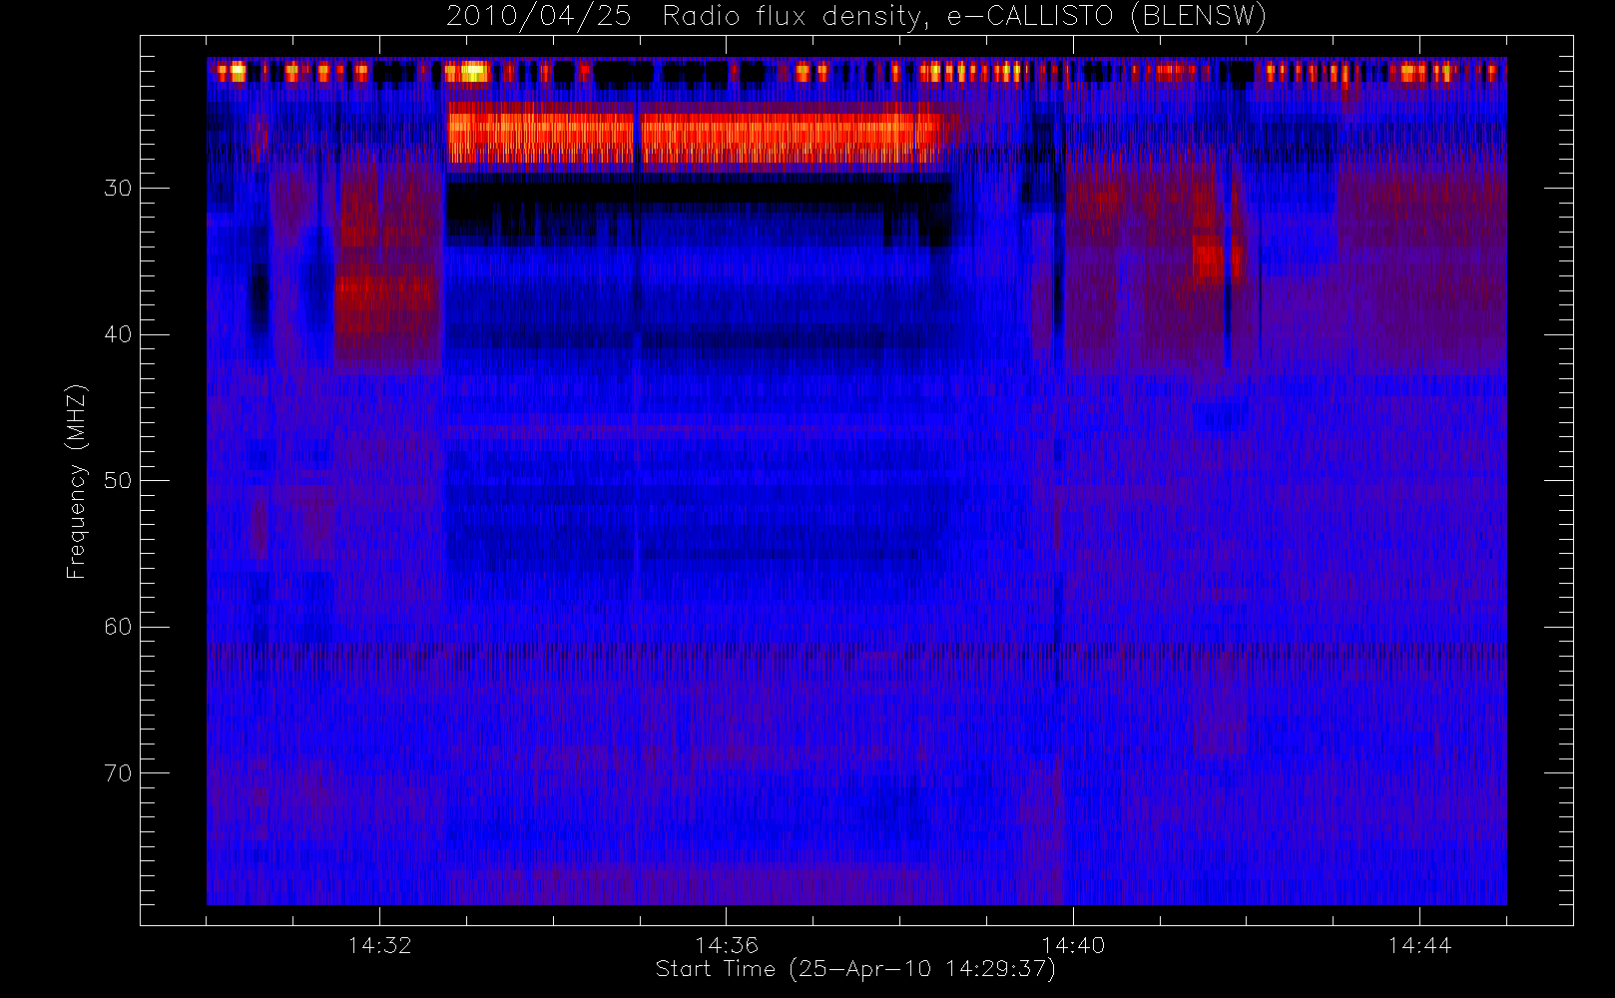The height and width of the screenshot is (998, 1615).
Task: Click the 14:40 time axis label
Action: click(x=1073, y=945)
